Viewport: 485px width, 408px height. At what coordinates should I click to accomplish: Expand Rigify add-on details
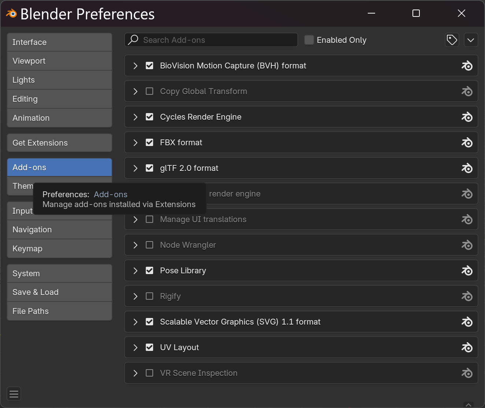click(136, 296)
